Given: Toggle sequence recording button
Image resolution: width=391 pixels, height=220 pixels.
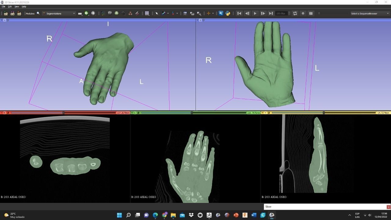Looking at the screenshot, I should pyautogui.click(x=303, y=13).
